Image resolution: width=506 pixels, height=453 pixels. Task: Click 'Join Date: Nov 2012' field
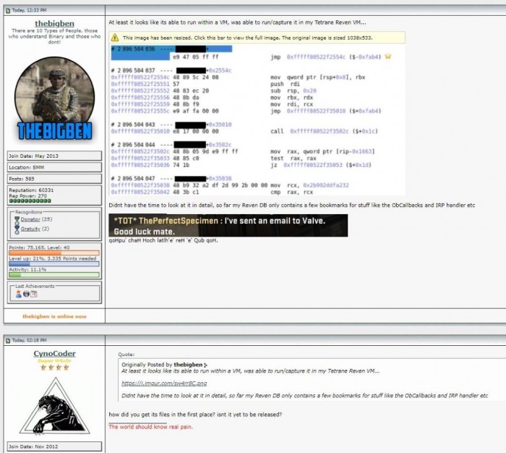(54, 446)
